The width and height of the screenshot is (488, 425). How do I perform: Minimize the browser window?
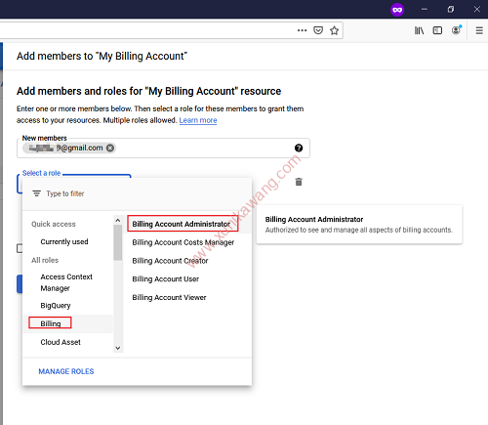pyautogui.click(x=425, y=10)
